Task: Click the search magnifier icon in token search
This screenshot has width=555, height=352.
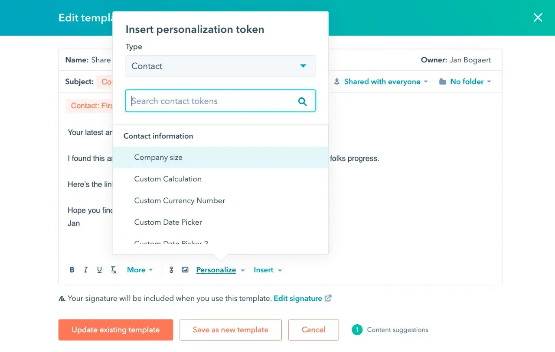Action: pyautogui.click(x=303, y=101)
